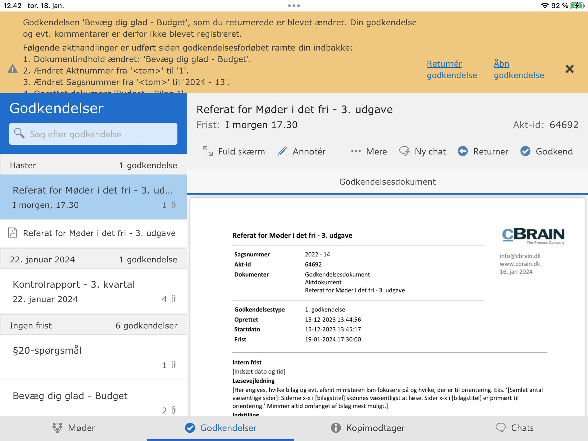Open the Mere menu
Screen dimensions: 588x441
(376, 151)
